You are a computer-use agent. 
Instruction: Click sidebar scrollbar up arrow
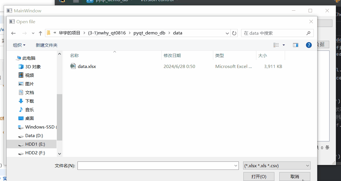[x=60, y=54]
